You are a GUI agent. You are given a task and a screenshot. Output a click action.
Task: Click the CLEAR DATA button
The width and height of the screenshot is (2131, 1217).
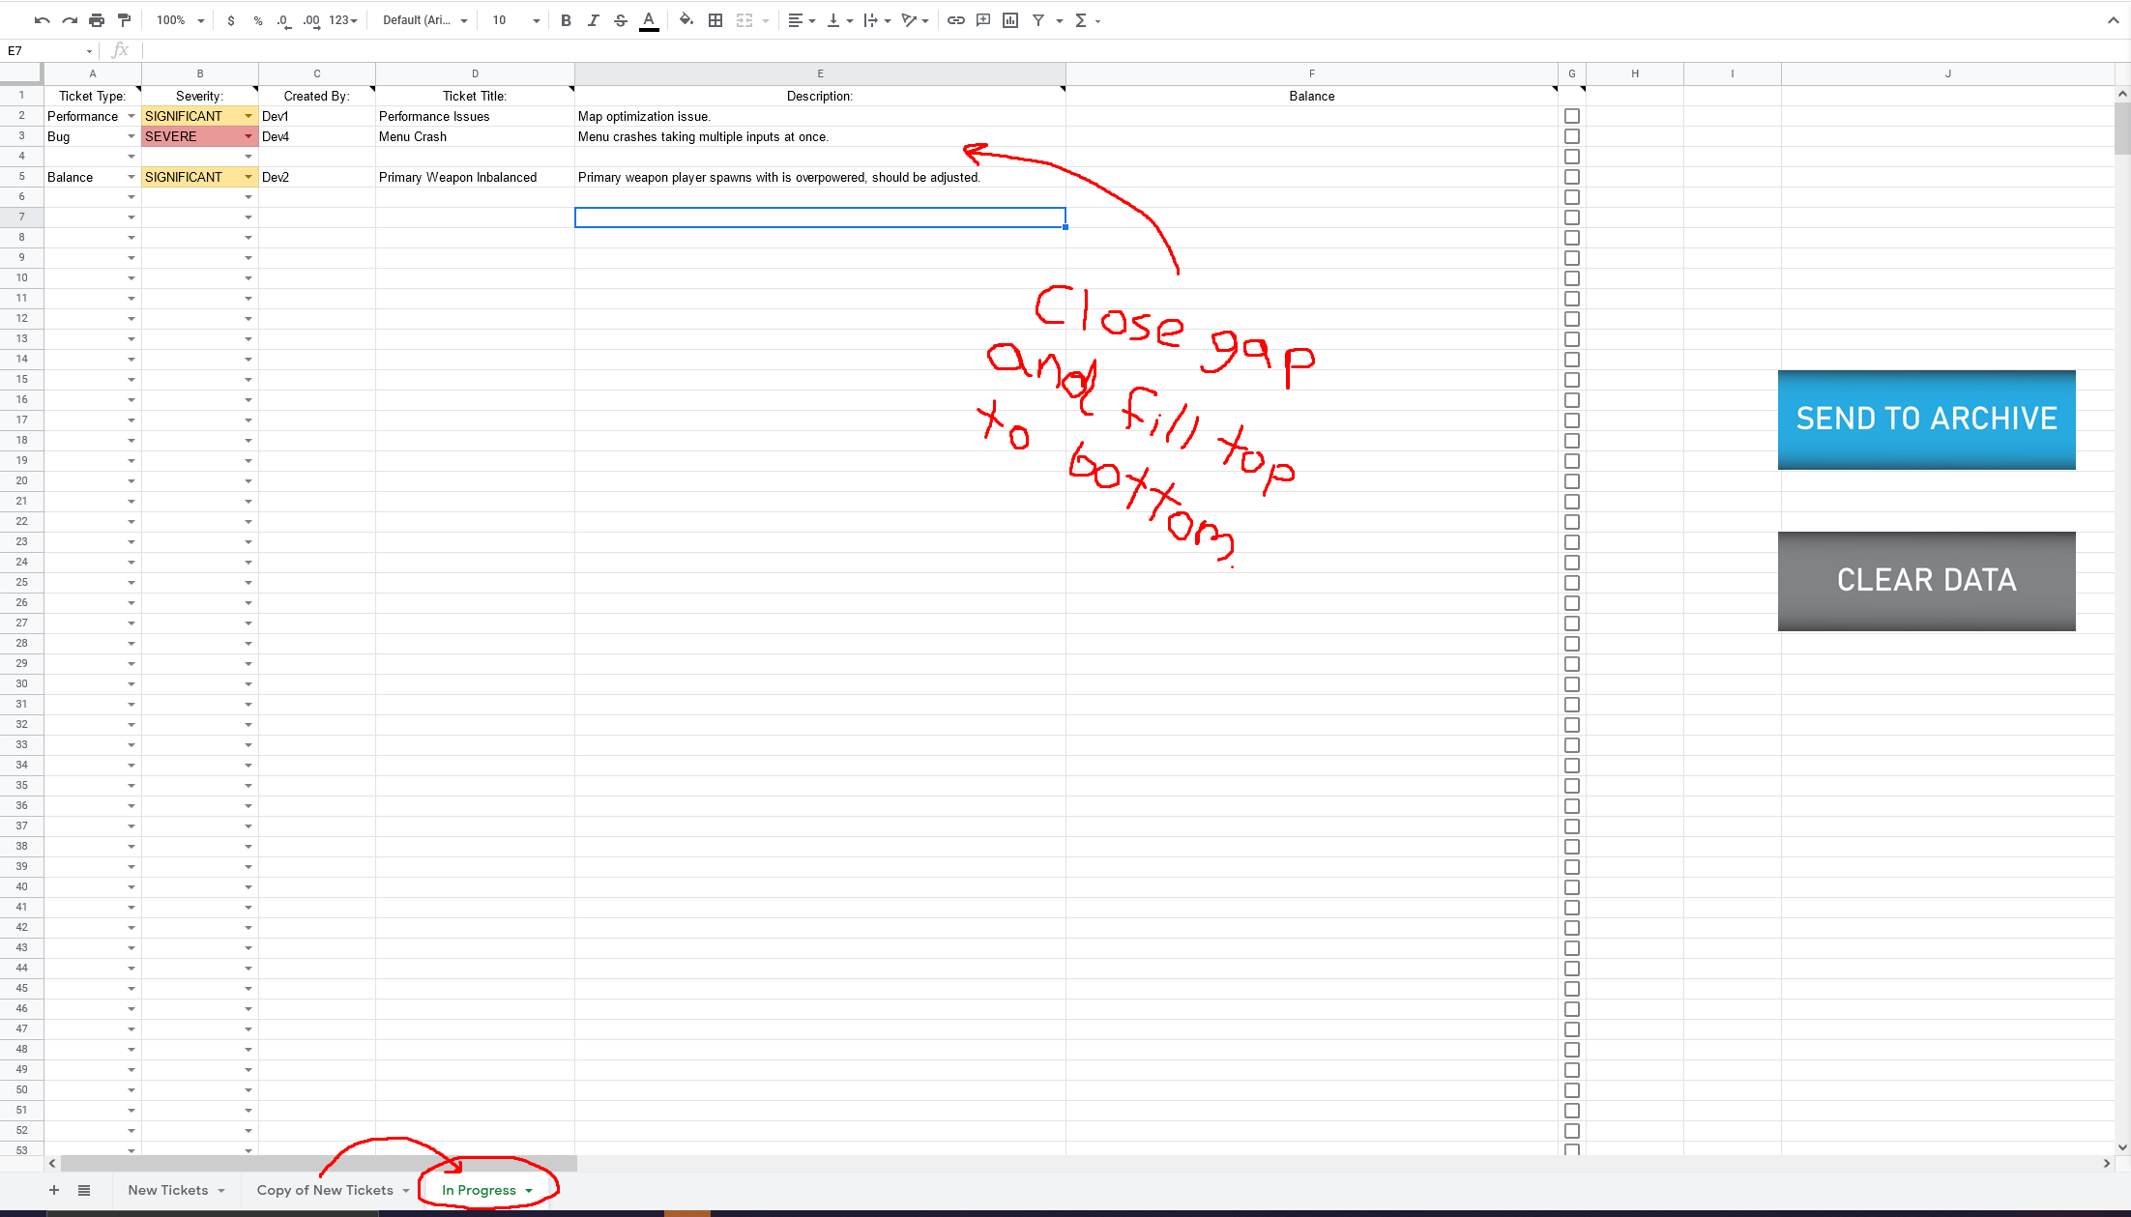tap(1926, 580)
